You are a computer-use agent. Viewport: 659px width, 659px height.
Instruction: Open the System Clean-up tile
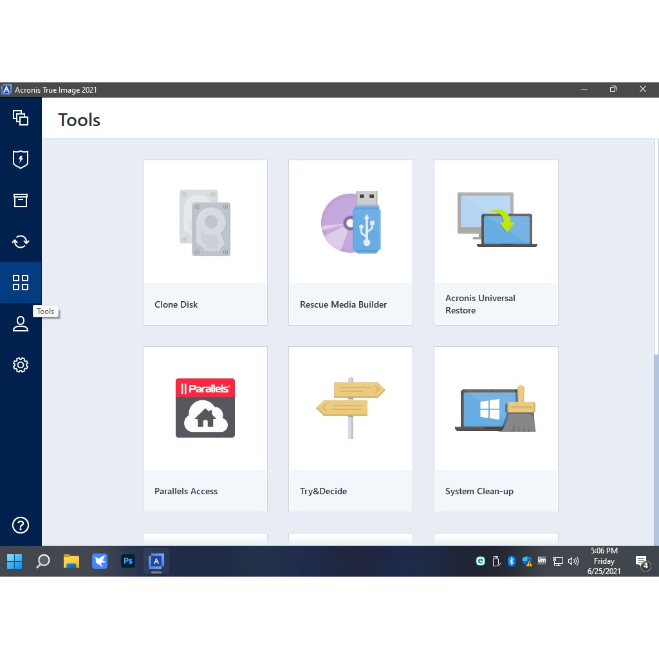496,429
